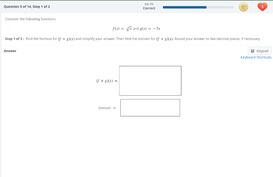Click the filled portion of the progress bar
Screen dimensions: 273x177
[184, 7]
